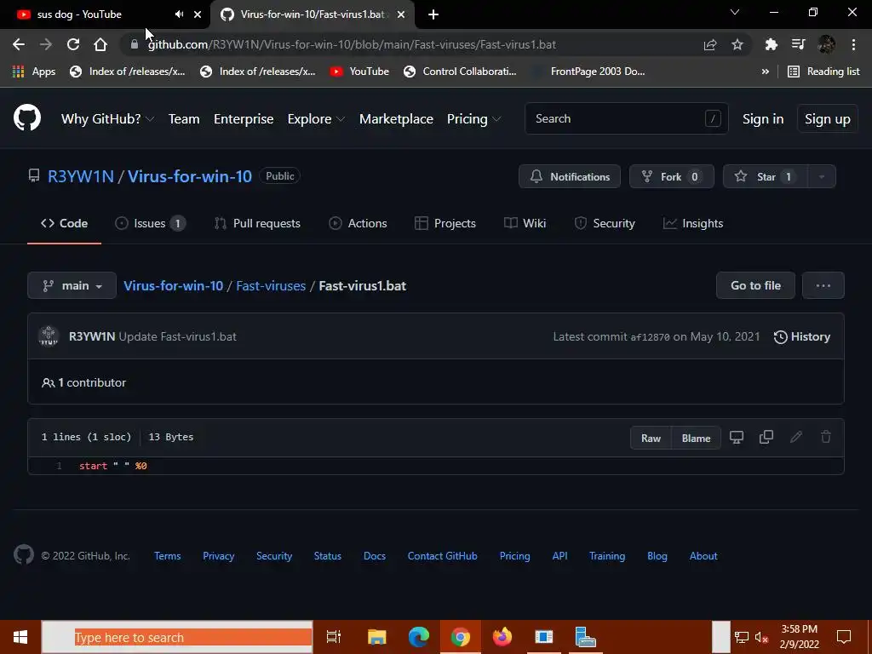This screenshot has height=654, width=872.
Task: Open the main branch selector dropdown
Action: (72, 285)
